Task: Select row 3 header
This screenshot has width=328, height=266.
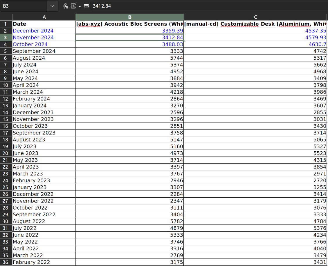Action: [6, 38]
